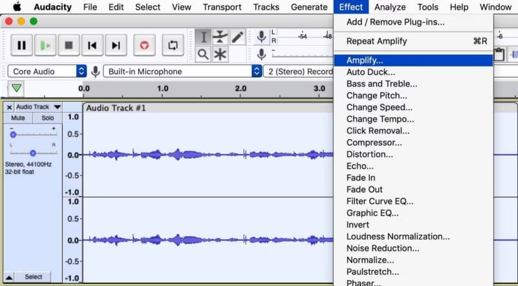Choose the Noise Reduction effect

pyautogui.click(x=413, y=248)
